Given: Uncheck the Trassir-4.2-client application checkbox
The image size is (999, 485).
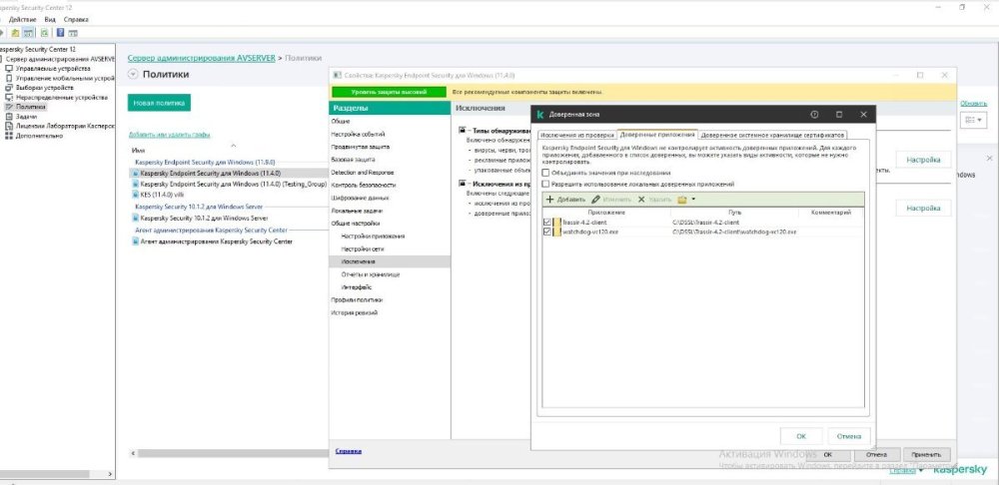Looking at the screenshot, I should click(x=545, y=222).
